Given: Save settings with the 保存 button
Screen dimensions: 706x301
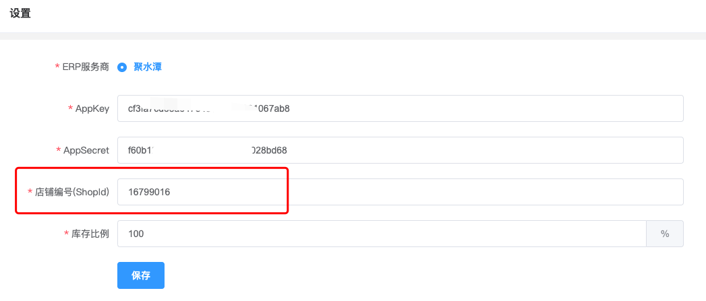Looking at the screenshot, I should click(x=141, y=275).
